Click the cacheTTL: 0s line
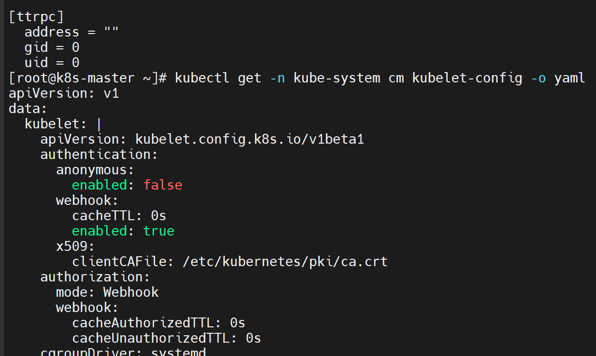The height and width of the screenshot is (356, 596). point(119,216)
